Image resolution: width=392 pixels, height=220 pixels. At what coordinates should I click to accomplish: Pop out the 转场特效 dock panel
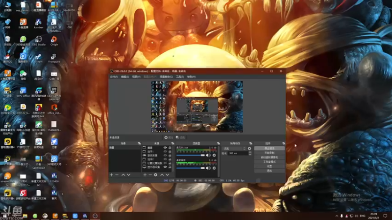point(250,143)
